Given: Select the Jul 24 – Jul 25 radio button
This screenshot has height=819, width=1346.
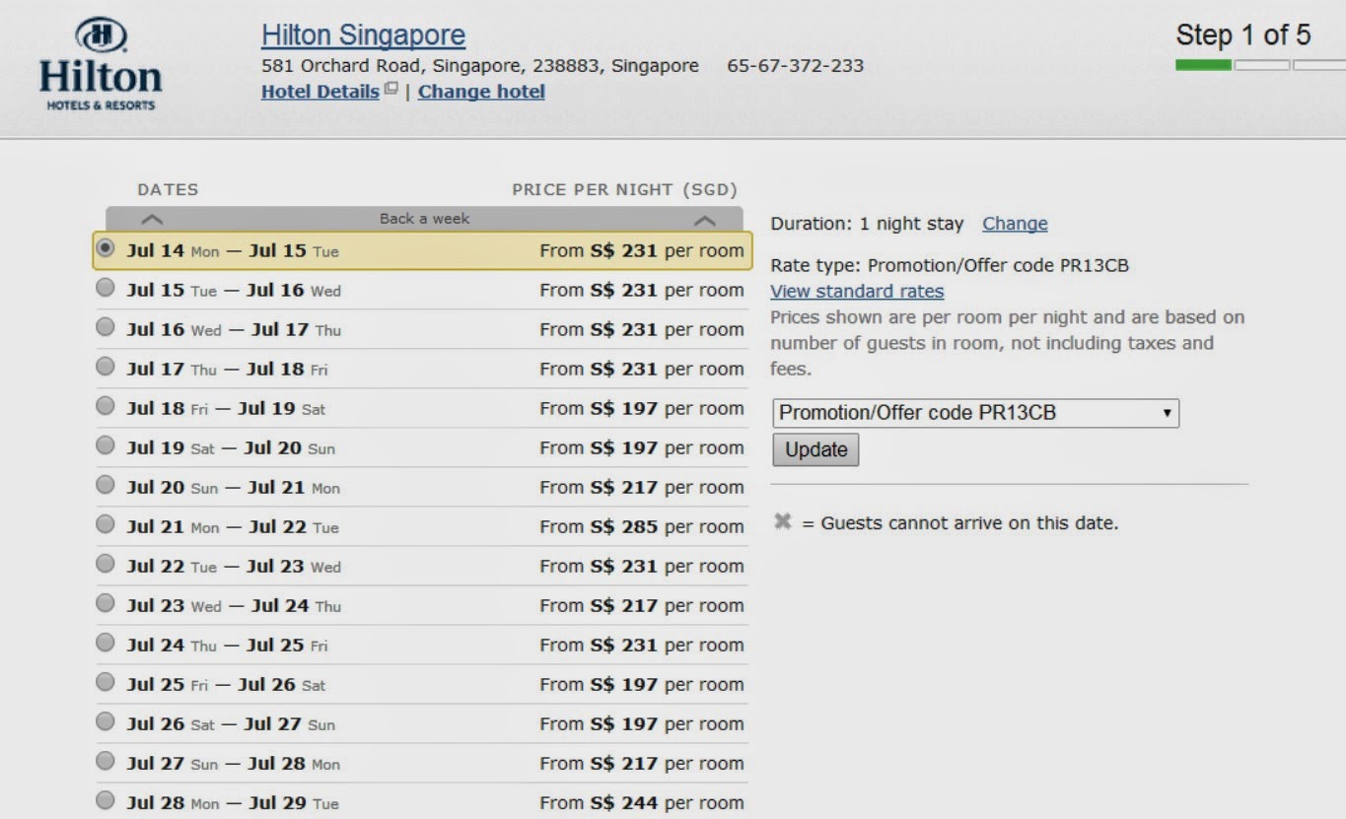Looking at the screenshot, I should click(x=106, y=643).
